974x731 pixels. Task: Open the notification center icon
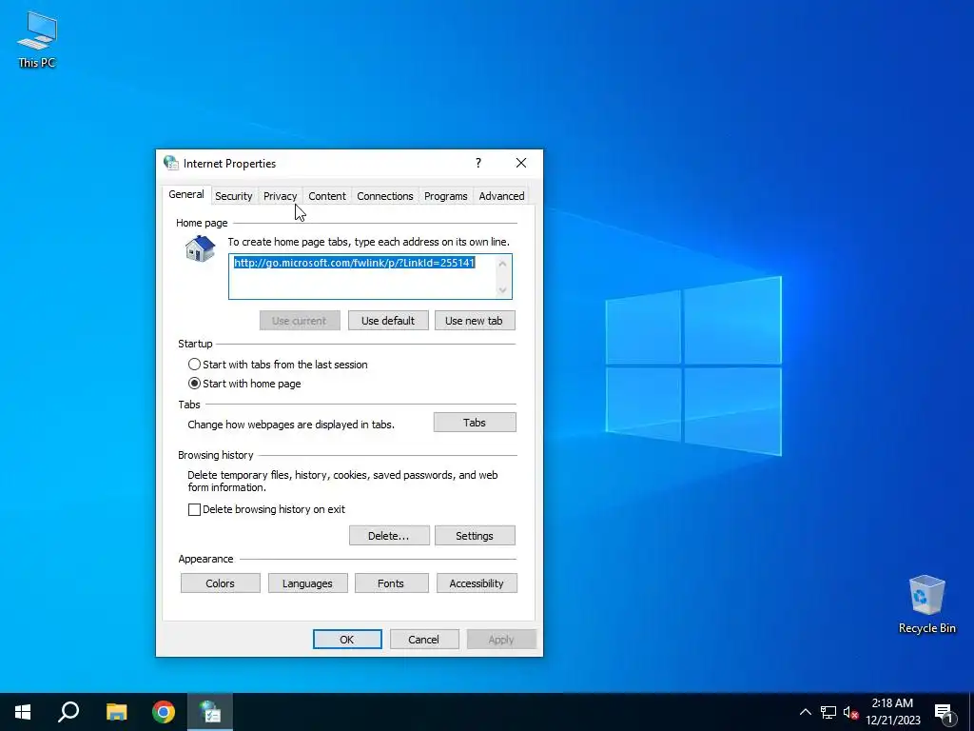(945, 712)
